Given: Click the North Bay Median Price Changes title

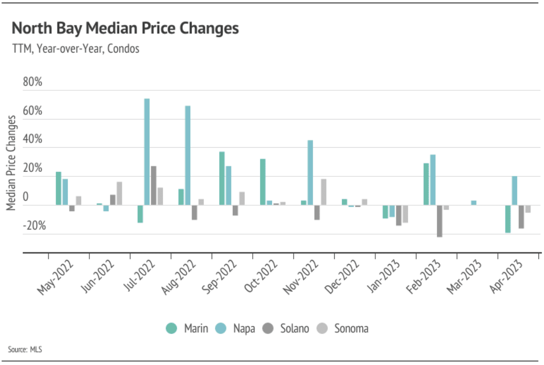Looking at the screenshot, I should click(125, 28).
